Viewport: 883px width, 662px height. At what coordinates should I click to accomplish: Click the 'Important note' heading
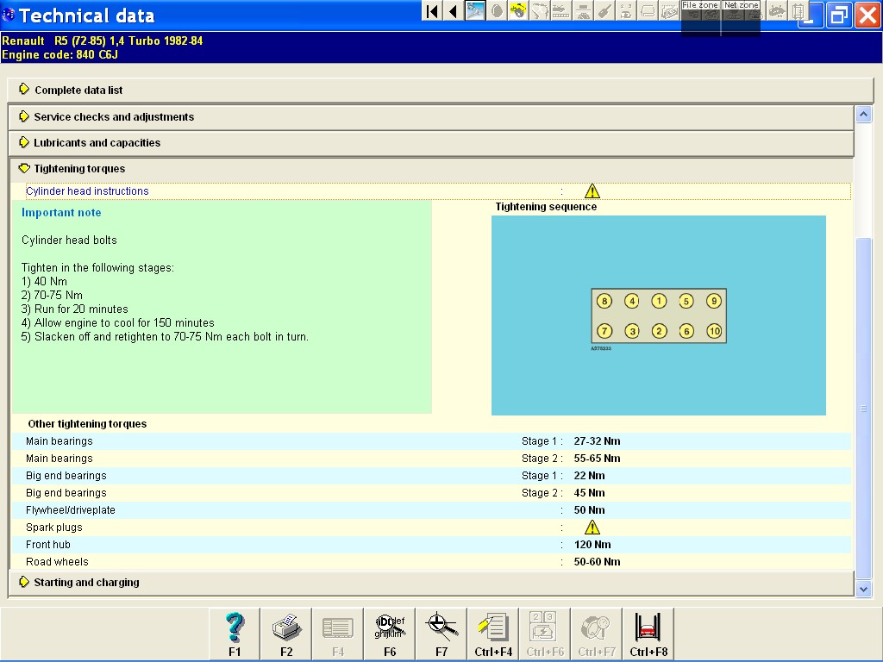pyautogui.click(x=61, y=213)
